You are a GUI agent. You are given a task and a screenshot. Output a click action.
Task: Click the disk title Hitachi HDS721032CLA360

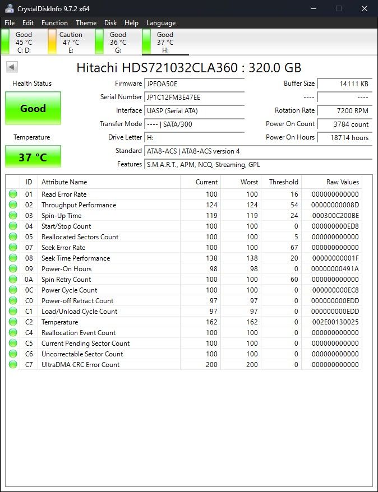pyautogui.click(x=188, y=67)
